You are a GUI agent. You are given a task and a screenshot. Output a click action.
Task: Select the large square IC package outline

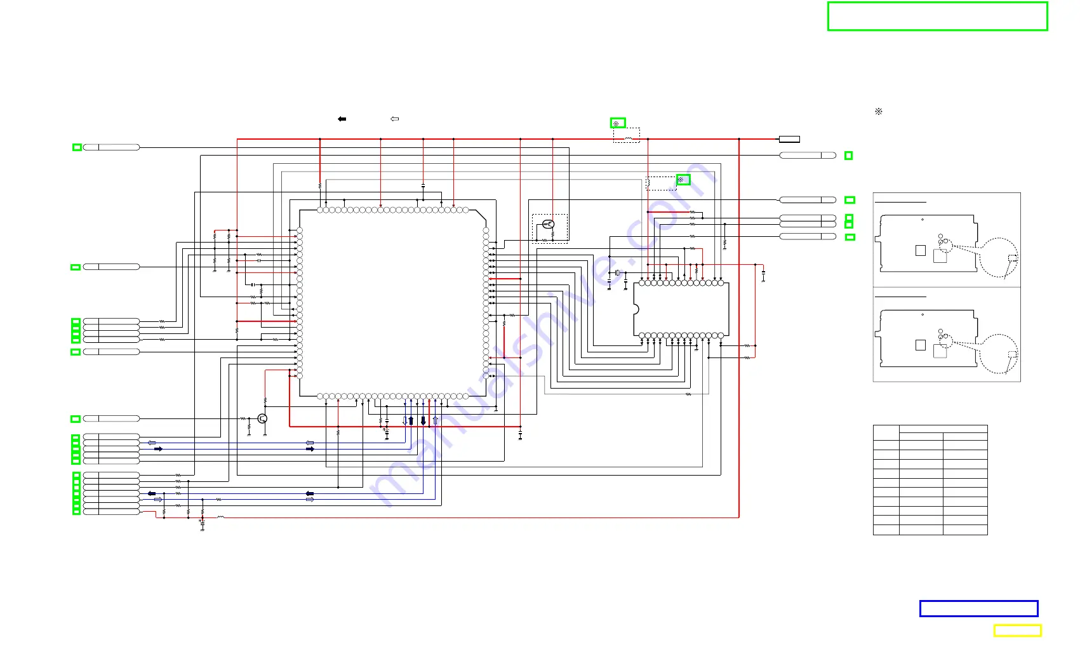tap(393, 303)
